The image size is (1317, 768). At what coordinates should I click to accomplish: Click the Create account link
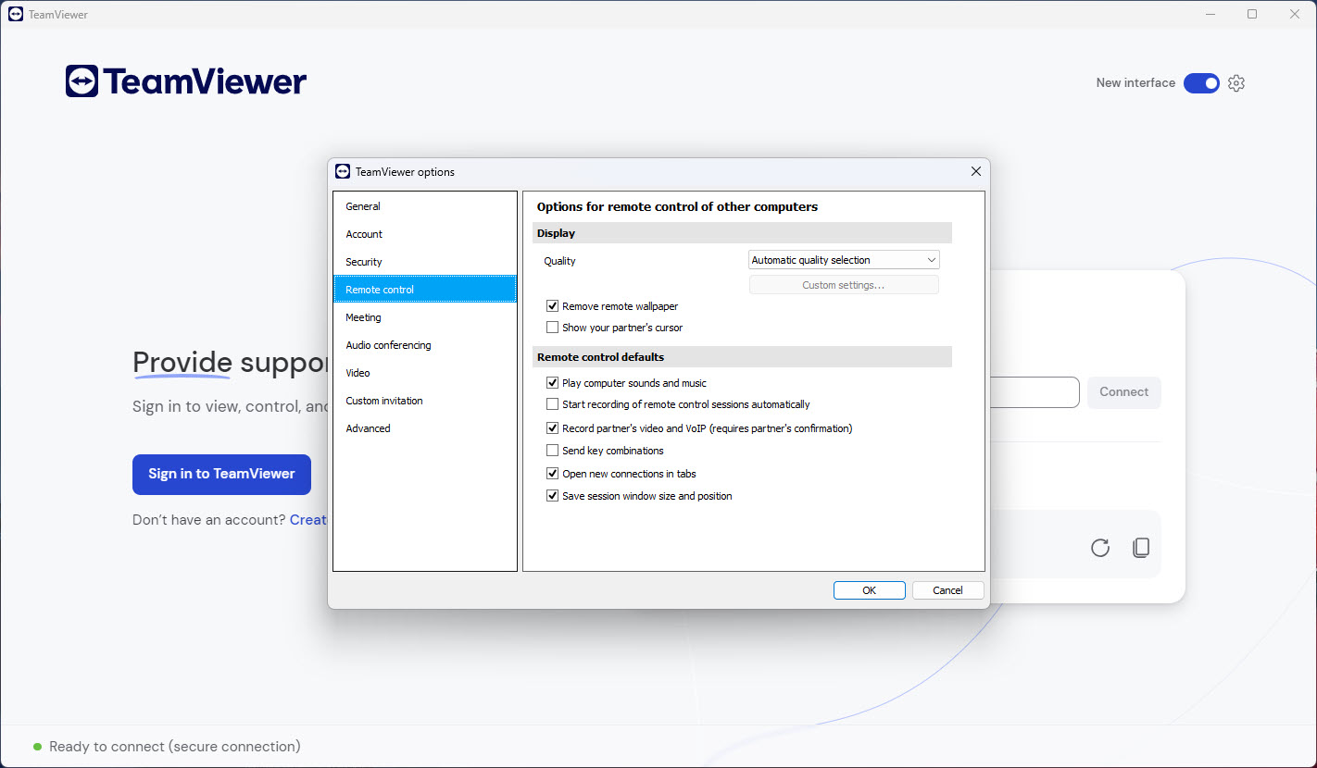click(x=308, y=520)
